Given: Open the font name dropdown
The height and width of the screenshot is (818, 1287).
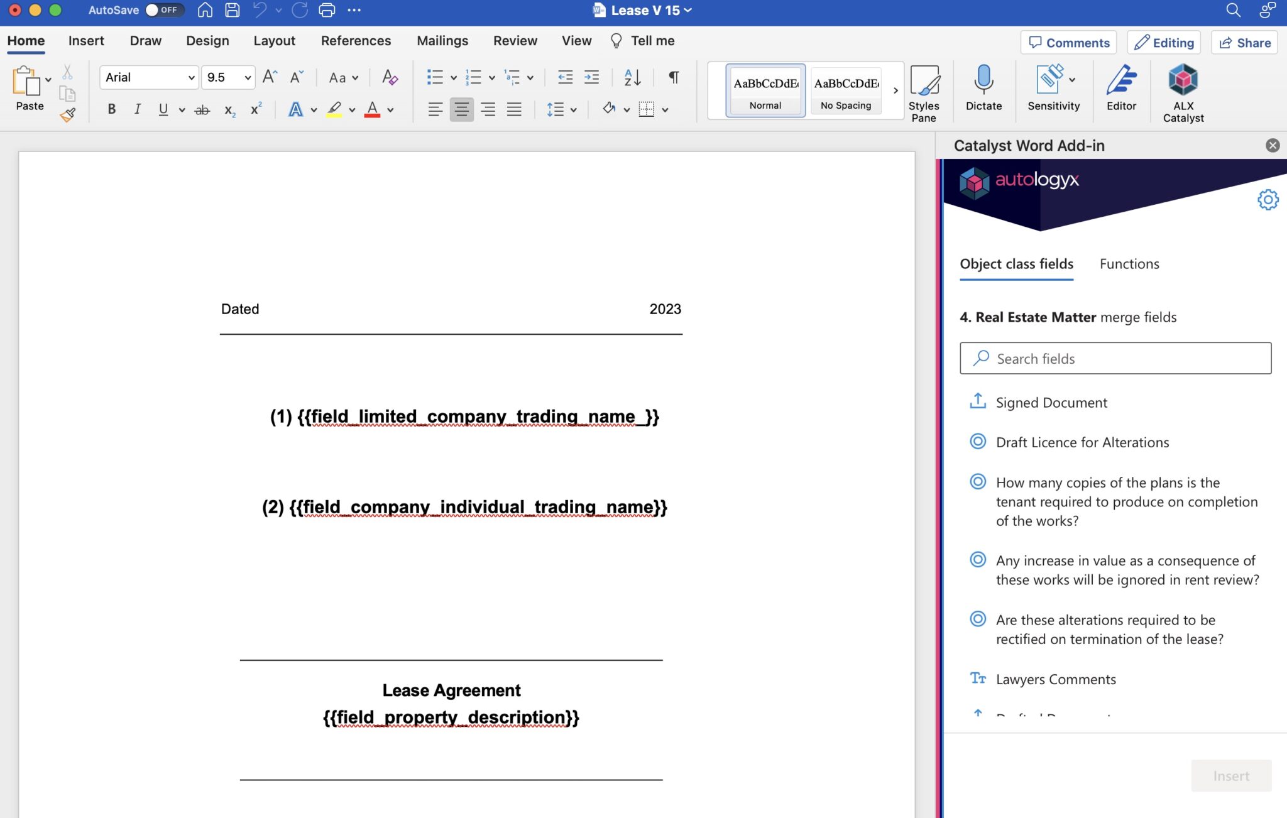Looking at the screenshot, I should [191, 78].
